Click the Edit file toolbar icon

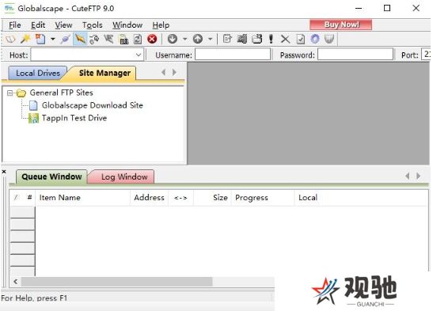(227, 39)
